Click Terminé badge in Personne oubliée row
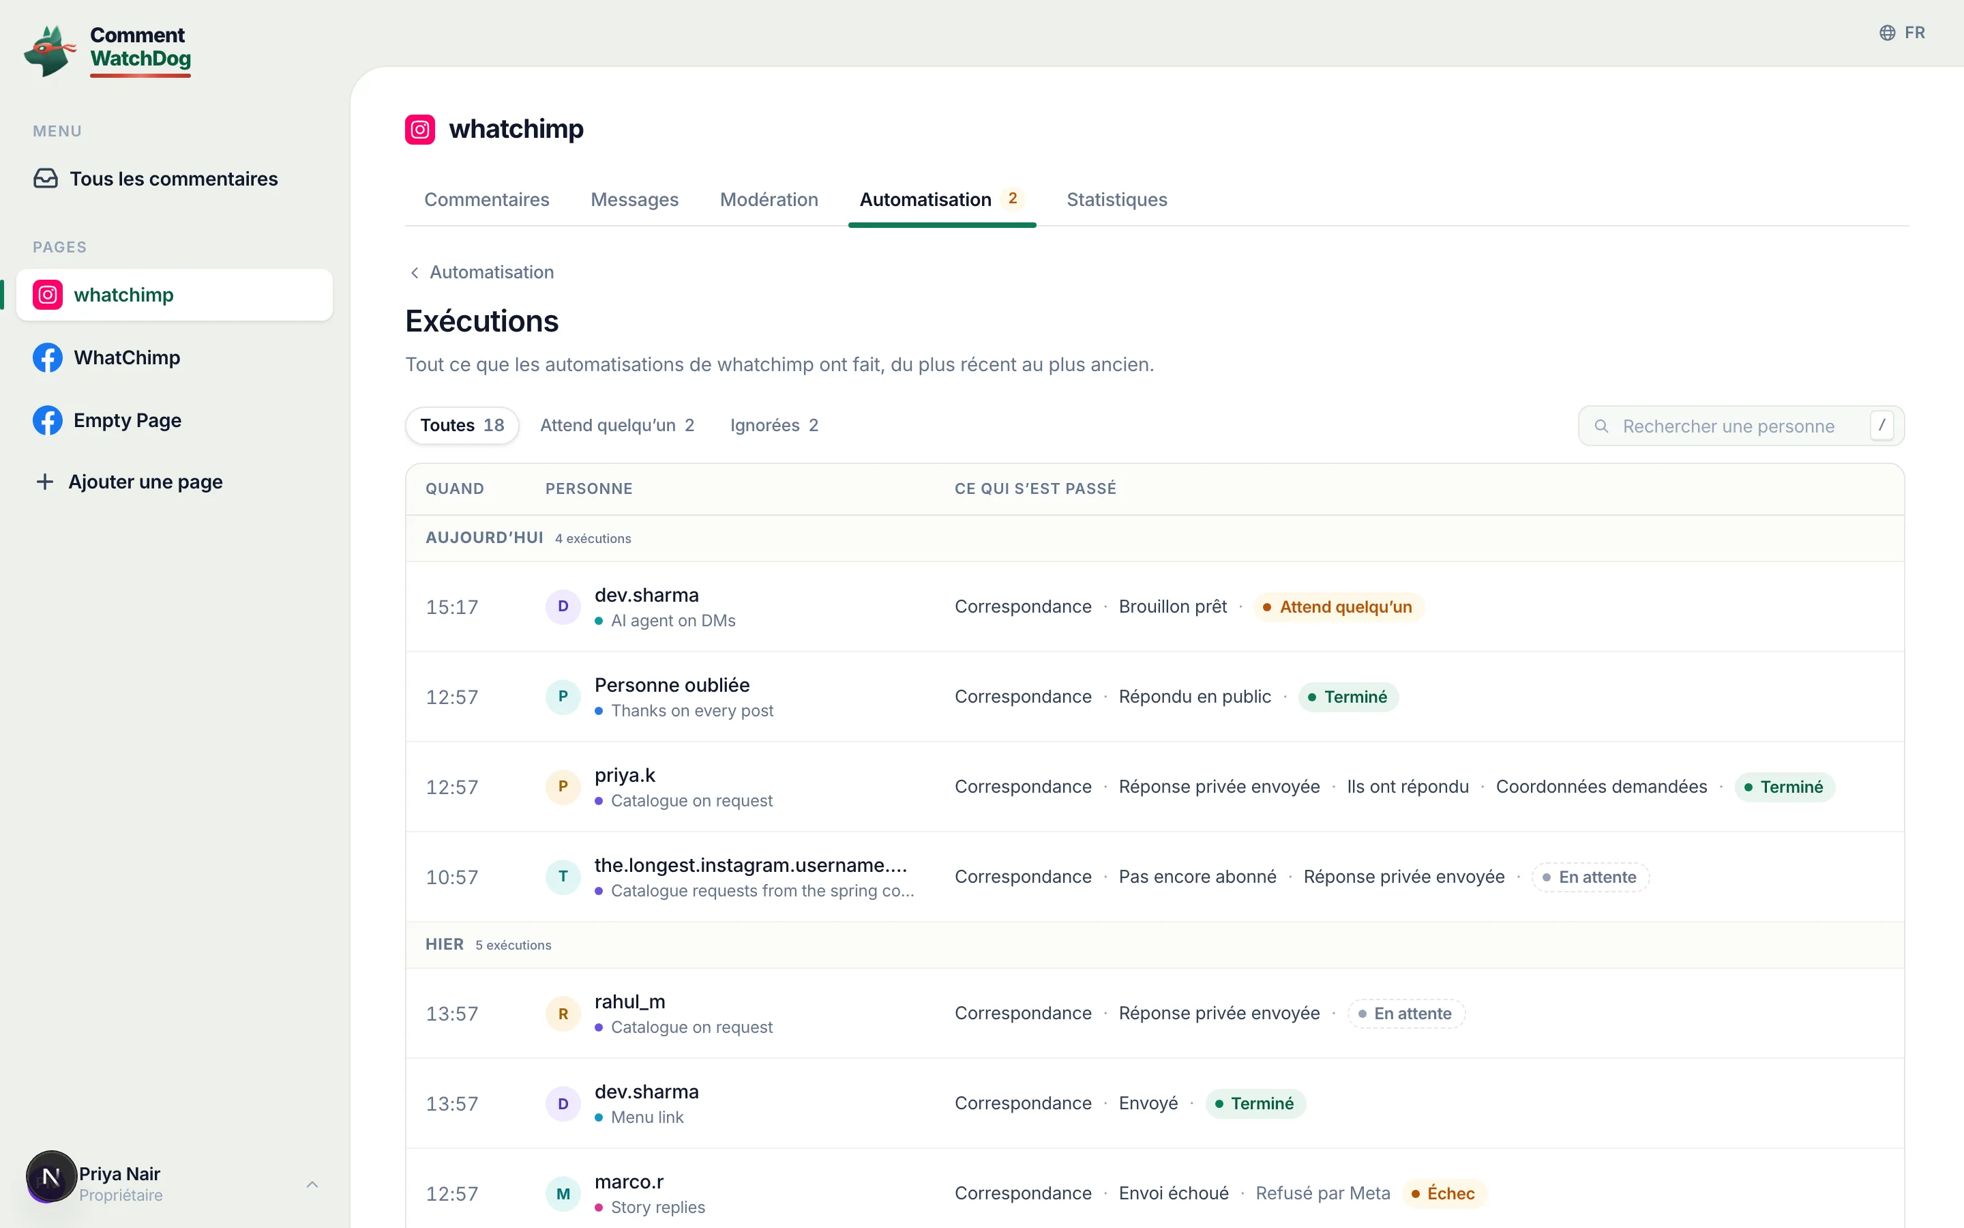Screen dimensions: 1964x1228 click(x=1348, y=697)
